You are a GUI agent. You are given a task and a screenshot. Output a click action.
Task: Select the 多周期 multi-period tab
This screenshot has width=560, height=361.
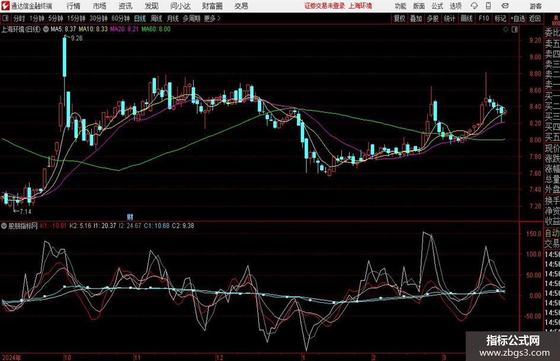pos(191,18)
